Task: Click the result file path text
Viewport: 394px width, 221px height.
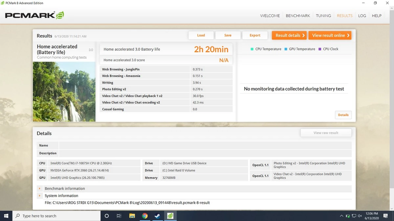Action: pos(127,203)
